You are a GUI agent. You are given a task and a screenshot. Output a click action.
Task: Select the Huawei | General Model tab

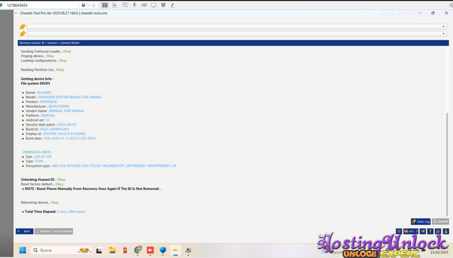click(54, 231)
